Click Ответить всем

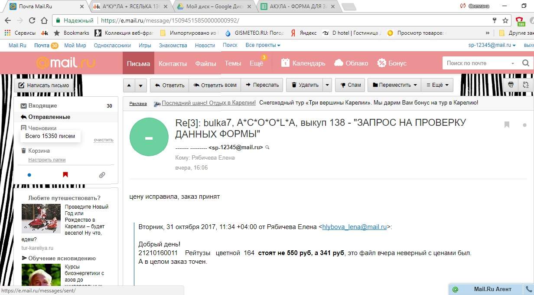[x=215, y=85]
